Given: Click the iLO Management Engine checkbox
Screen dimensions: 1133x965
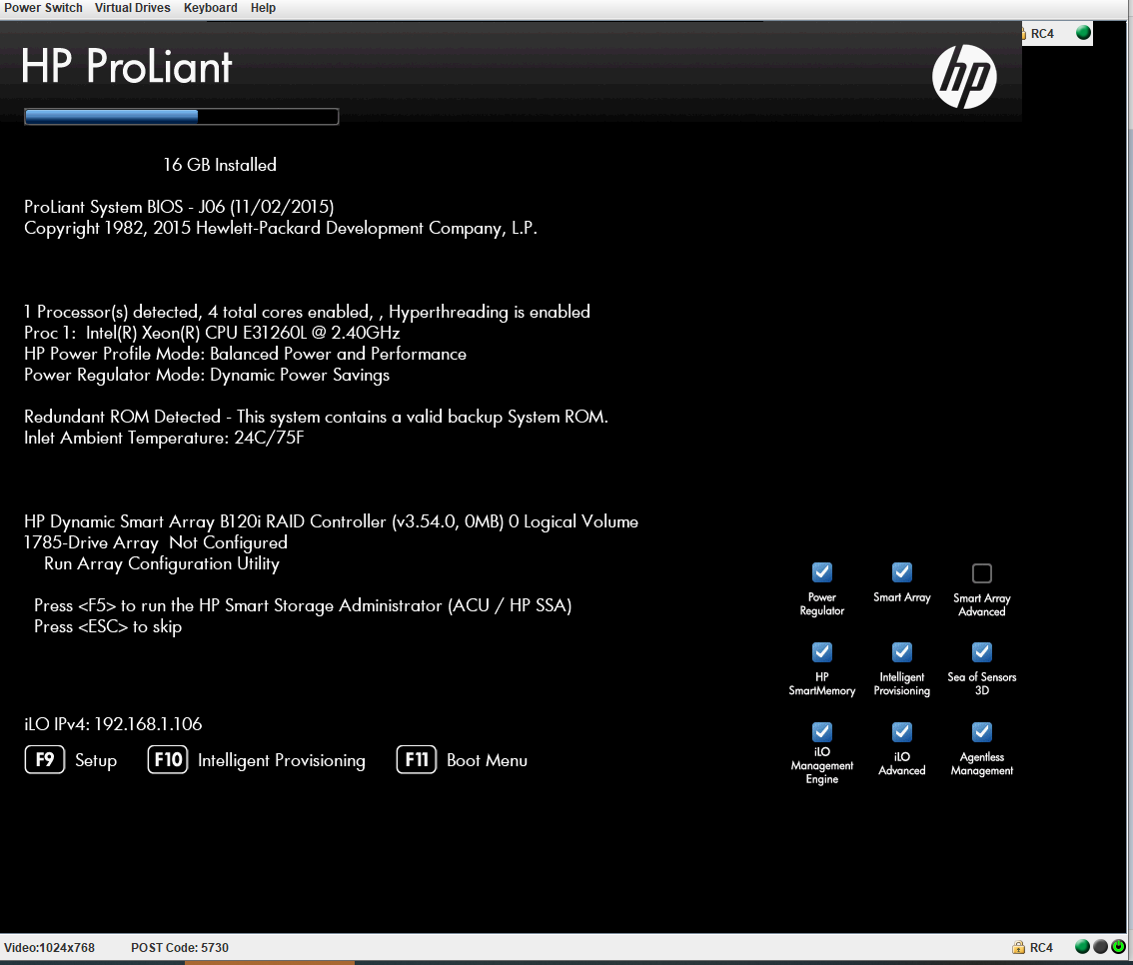Looking at the screenshot, I should tap(821, 732).
